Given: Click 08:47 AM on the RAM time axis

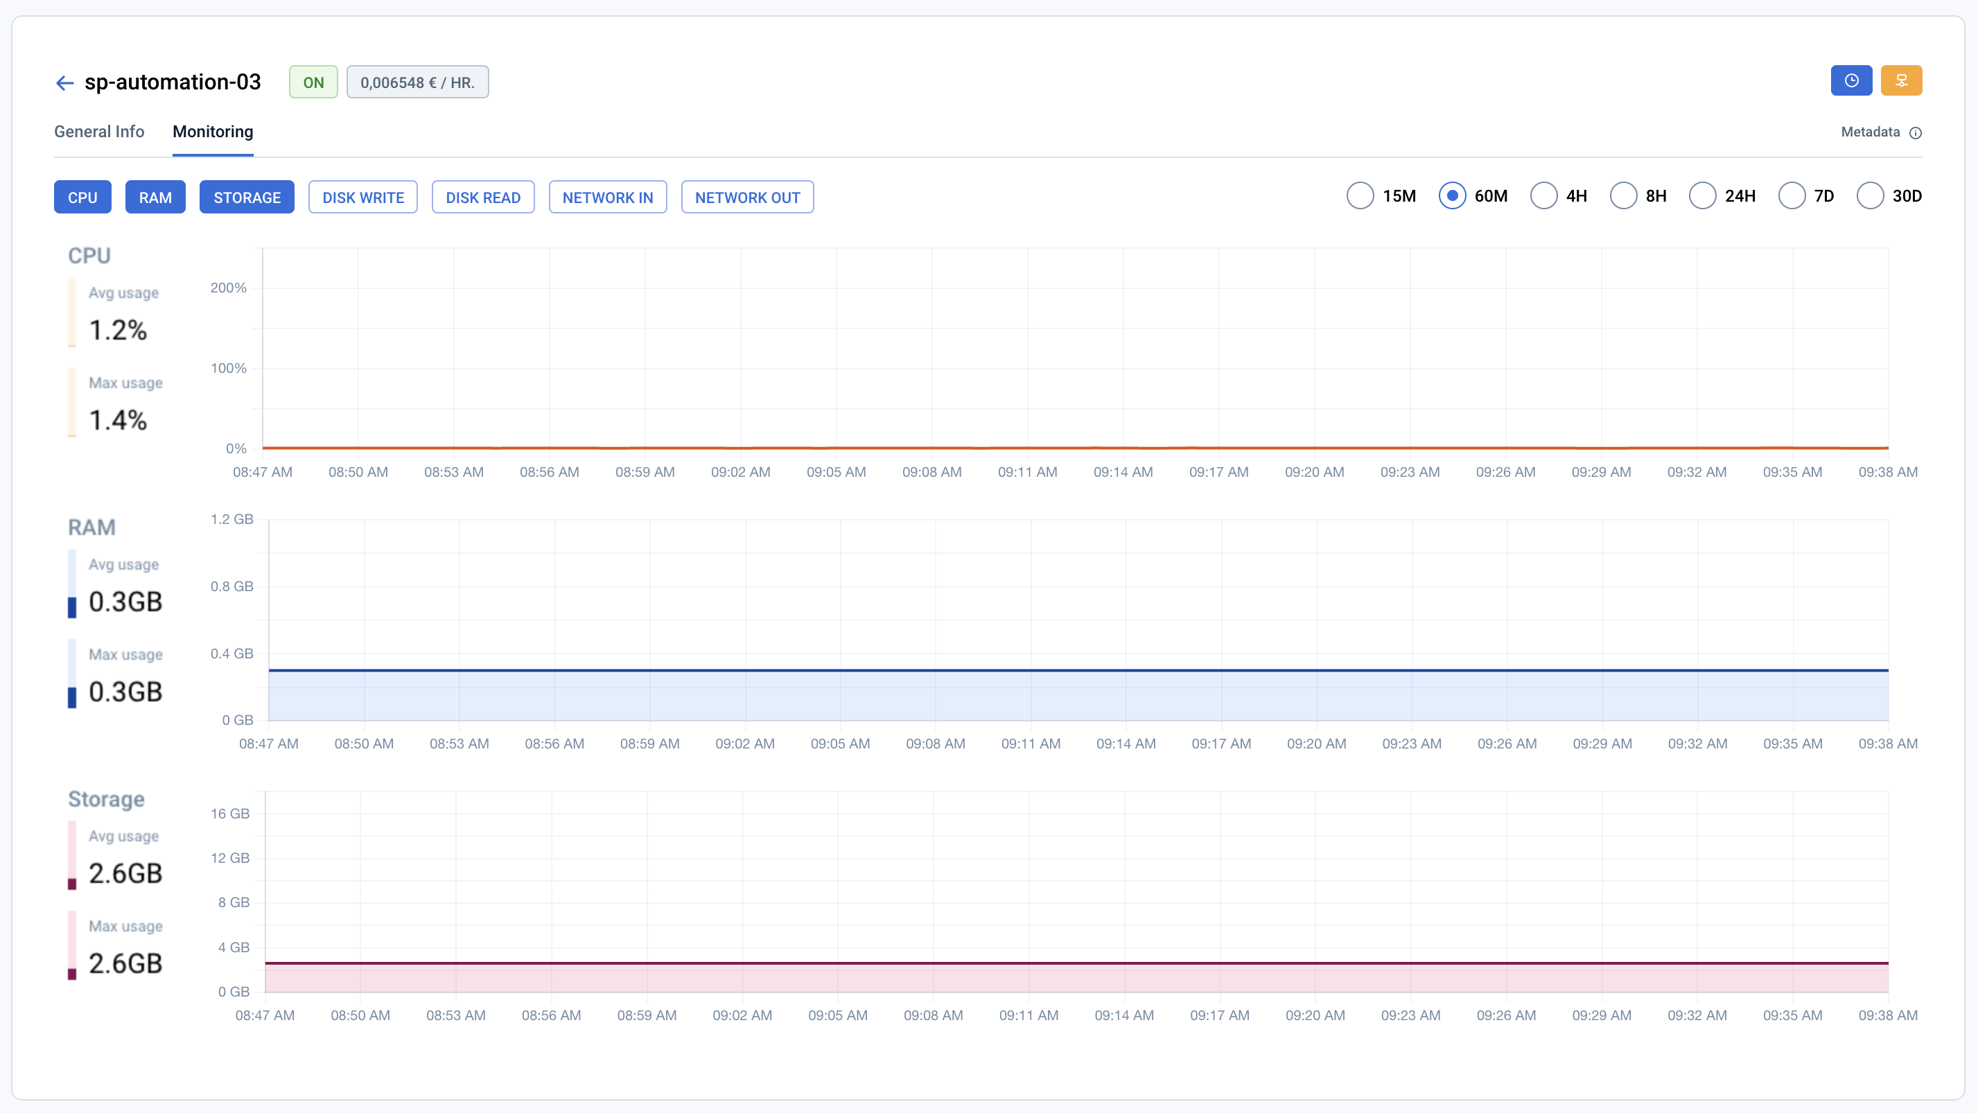Looking at the screenshot, I should [269, 744].
